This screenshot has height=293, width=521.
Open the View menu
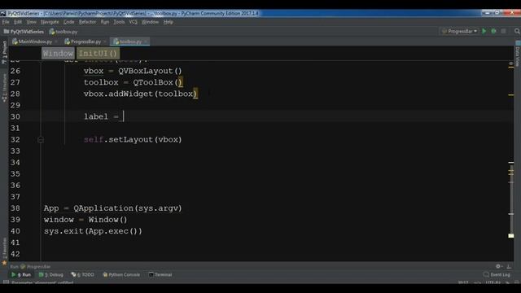(31, 22)
